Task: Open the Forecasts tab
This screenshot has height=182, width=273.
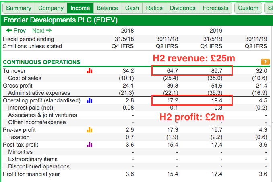Action: point(215,8)
